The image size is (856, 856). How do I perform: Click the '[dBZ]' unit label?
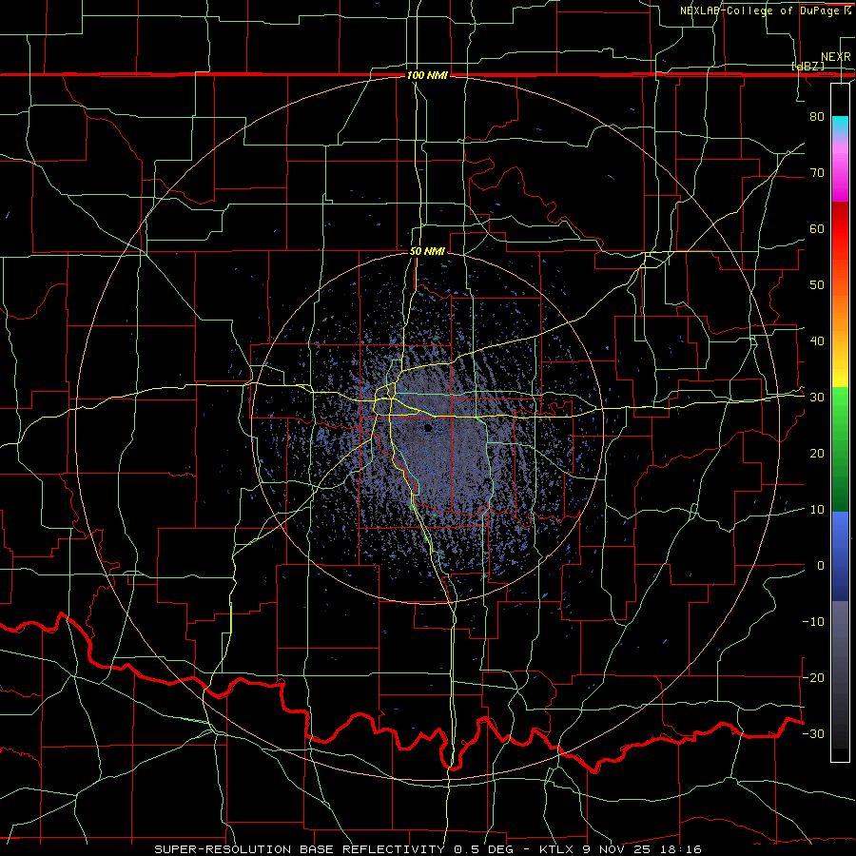[x=807, y=66]
